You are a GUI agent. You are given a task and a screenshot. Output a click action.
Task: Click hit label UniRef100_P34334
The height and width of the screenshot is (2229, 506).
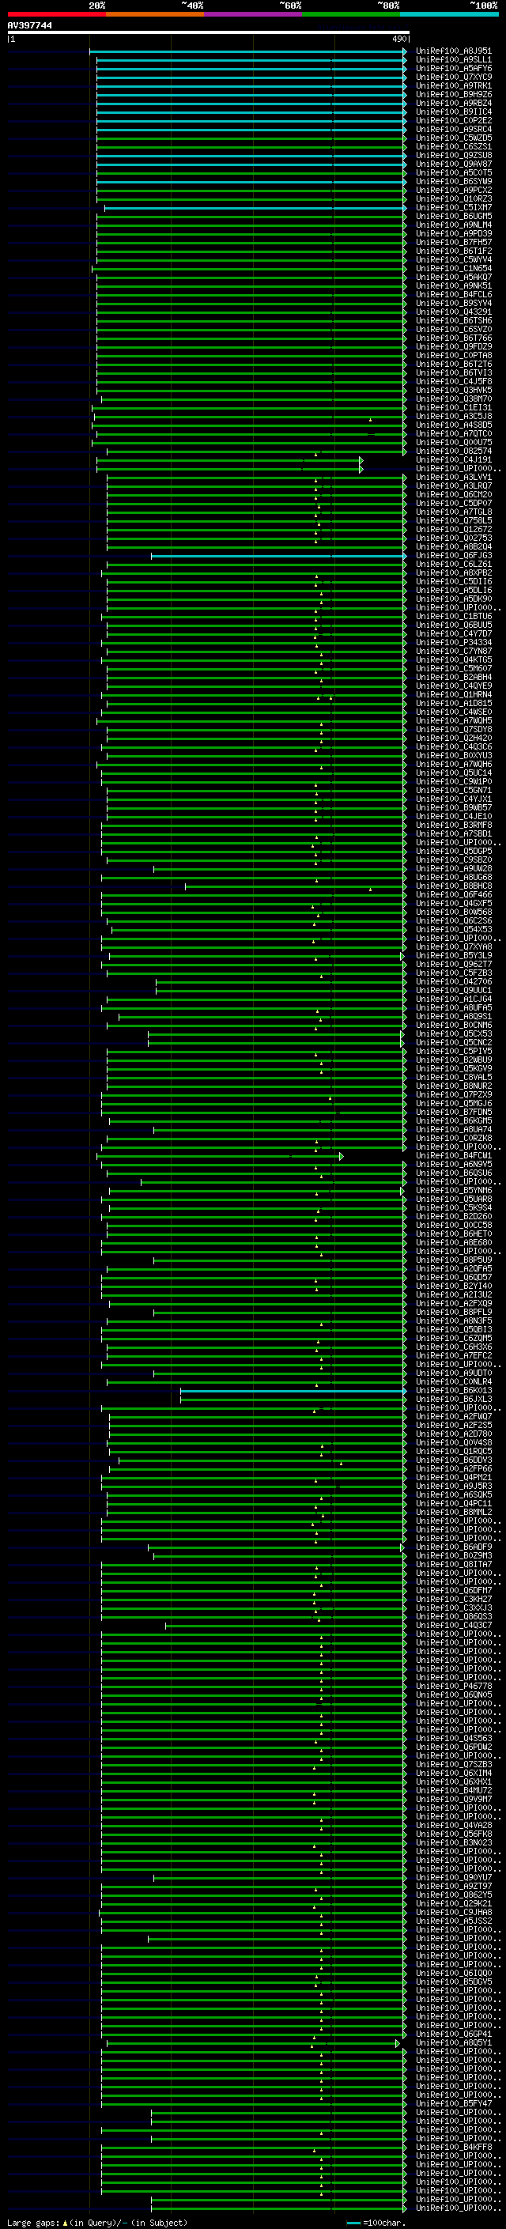453,643
